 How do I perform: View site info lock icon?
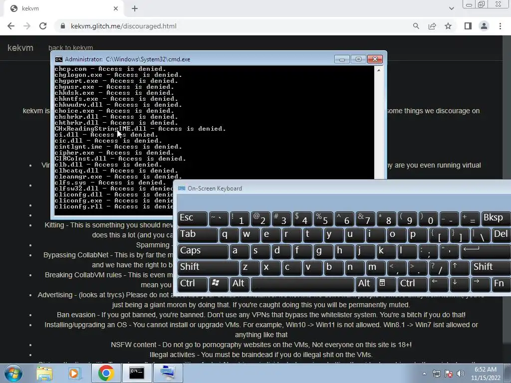[63, 26]
